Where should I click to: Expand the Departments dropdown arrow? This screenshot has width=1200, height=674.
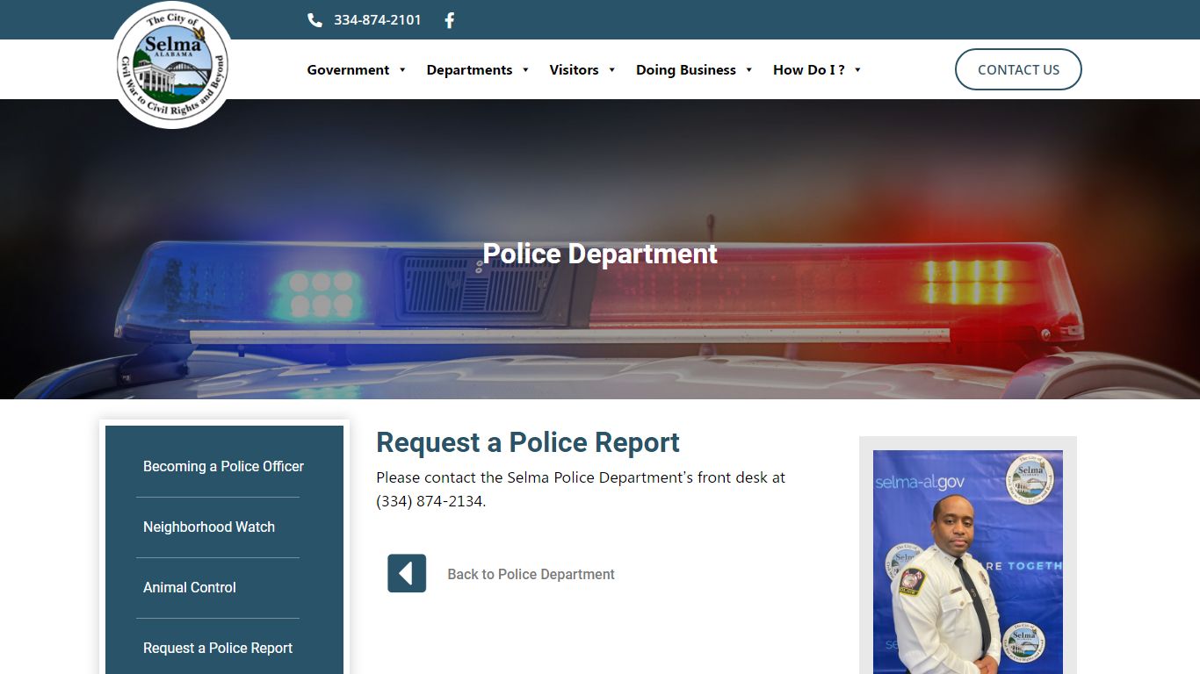(525, 70)
